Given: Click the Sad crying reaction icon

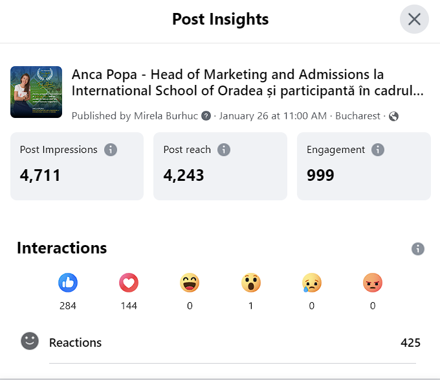Looking at the screenshot, I should tap(312, 283).
